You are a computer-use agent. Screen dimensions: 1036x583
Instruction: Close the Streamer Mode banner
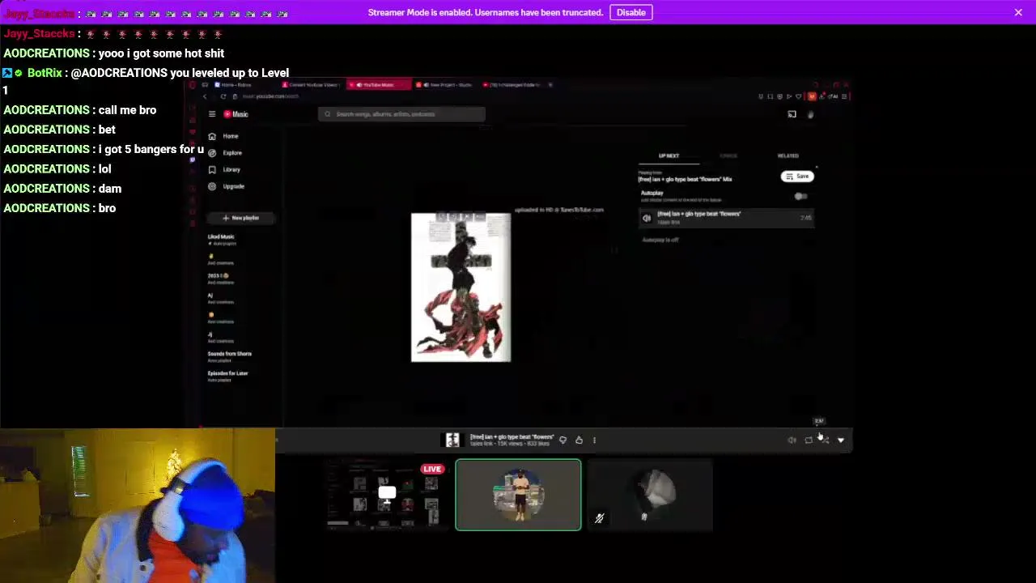[x=1018, y=12]
